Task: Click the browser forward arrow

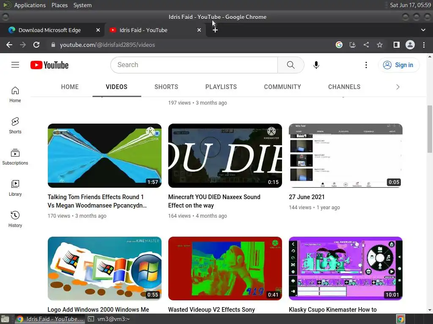Action: [x=23, y=45]
